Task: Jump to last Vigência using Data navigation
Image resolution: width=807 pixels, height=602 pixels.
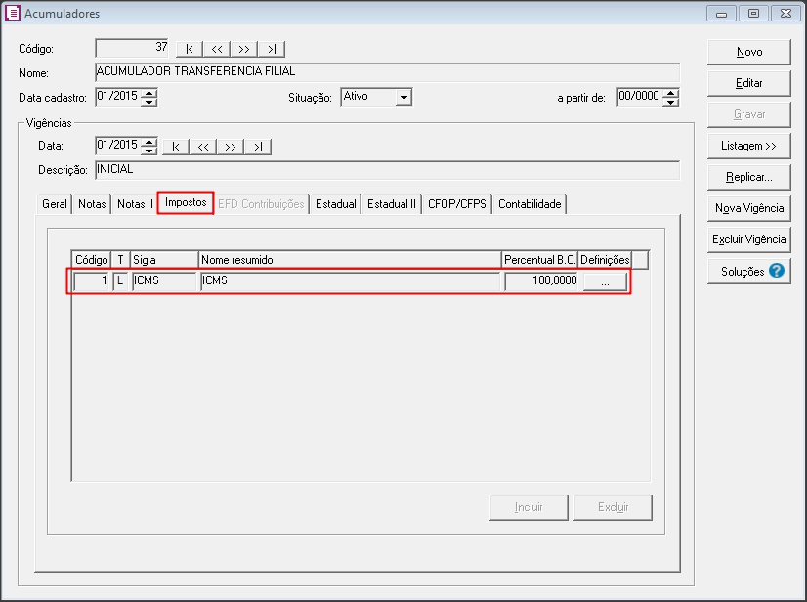Action: click(x=258, y=147)
